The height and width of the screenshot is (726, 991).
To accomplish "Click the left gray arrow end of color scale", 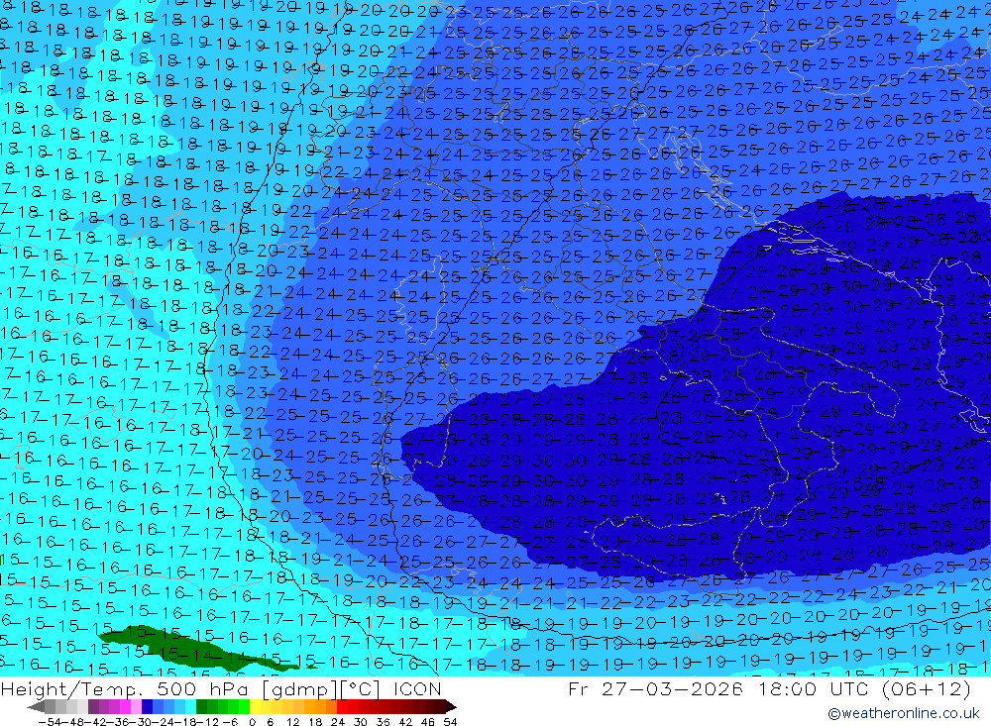I will tap(36, 706).
